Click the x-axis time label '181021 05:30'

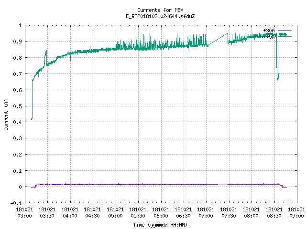138,213
